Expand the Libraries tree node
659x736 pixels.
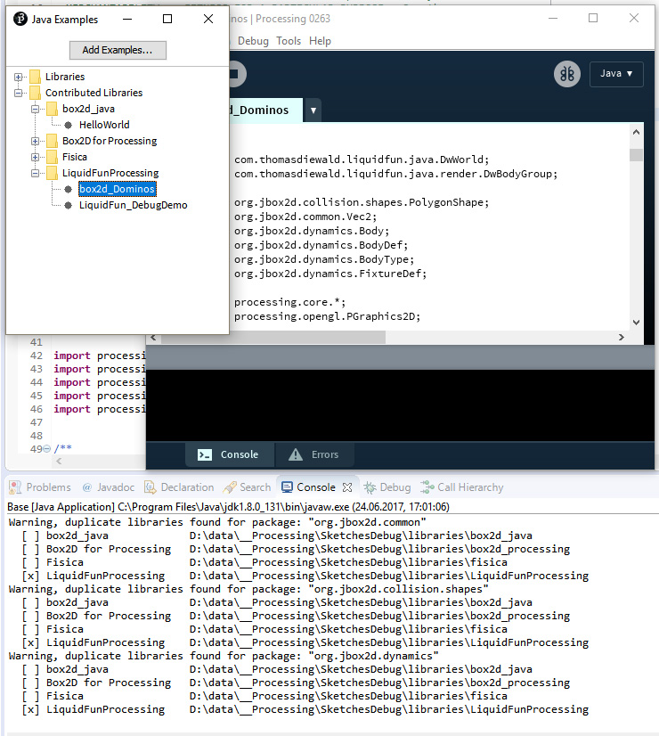pyautogui.click(x=18, y=77)
